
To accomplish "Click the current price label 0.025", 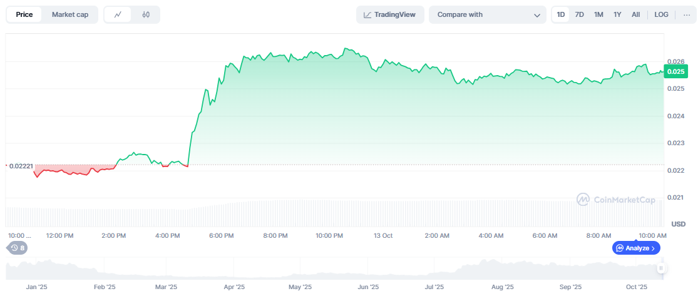I will 675,71.
